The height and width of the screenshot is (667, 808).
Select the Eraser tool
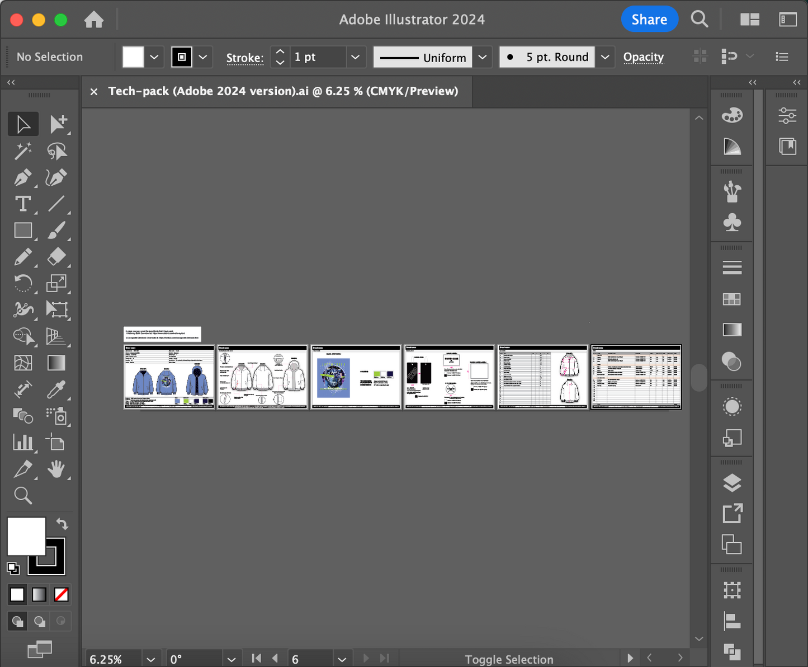56,257
